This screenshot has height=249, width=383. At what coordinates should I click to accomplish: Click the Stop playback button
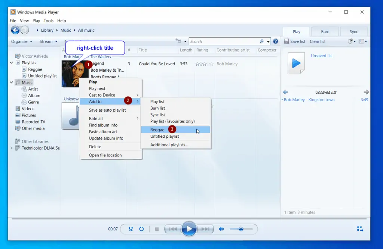[157, 229]
